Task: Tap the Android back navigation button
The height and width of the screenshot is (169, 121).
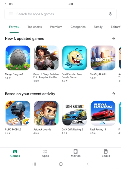Action: 87,164
